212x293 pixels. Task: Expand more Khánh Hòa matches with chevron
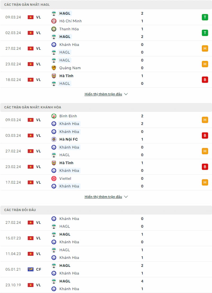point(126,197)
